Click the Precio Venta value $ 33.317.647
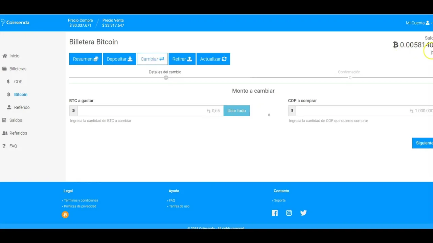Screen dimensions: 433x243 (x=113, y=25)
